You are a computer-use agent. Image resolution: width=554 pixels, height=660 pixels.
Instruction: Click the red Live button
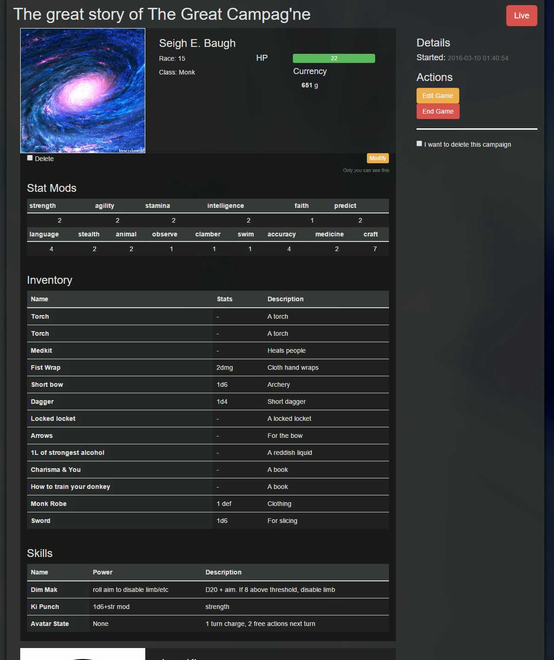click(521, 16)
